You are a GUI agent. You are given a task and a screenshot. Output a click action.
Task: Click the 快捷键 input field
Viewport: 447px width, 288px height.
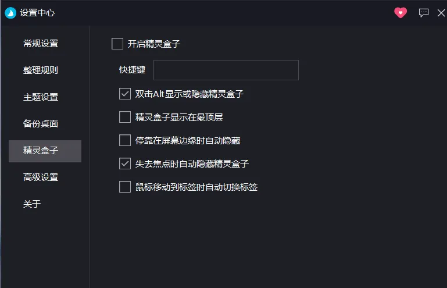click(226, 70)
